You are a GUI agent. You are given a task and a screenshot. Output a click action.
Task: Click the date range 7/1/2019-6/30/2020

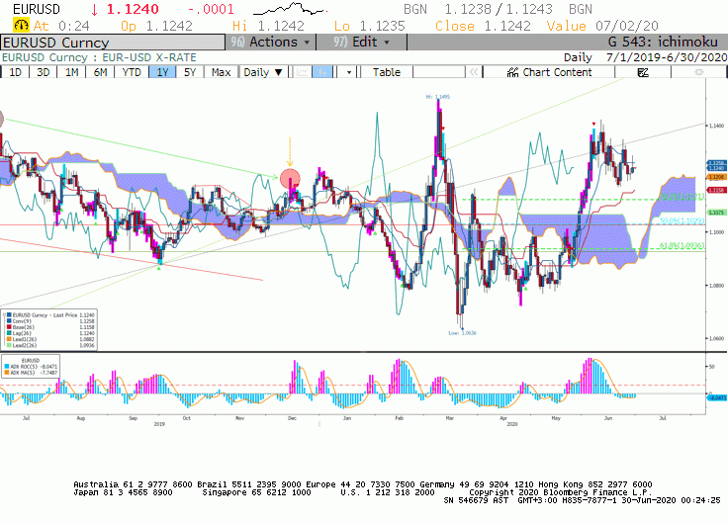point(667,57)
